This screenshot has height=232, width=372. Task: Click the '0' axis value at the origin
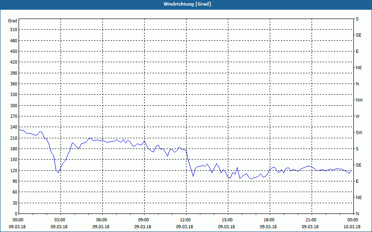[x=16, y=214]
